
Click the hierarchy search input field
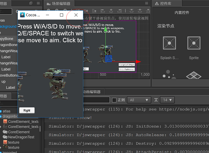click(x=6, y=11)
